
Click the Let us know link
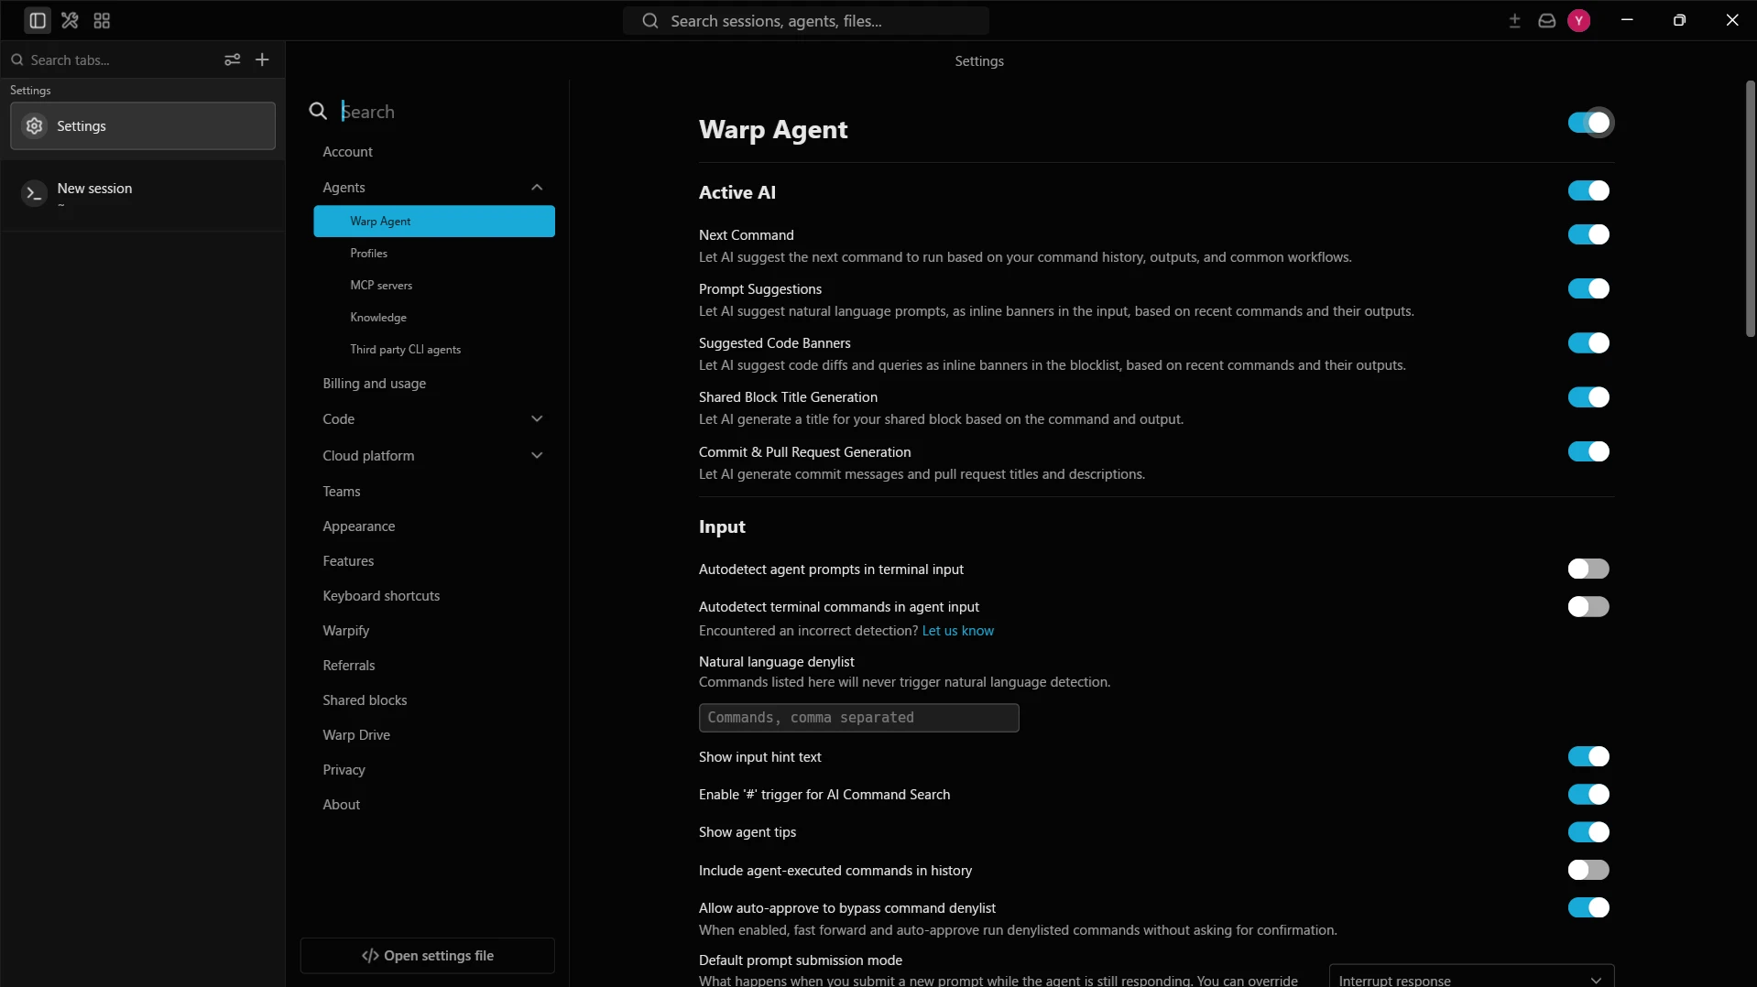click(x=957, y=631)
